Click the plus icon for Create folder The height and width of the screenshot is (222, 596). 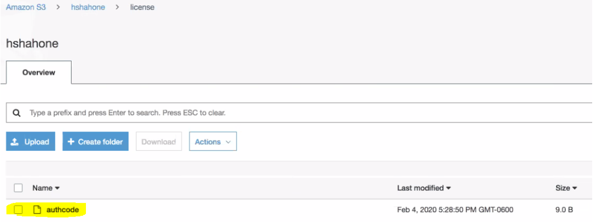point(71,142)
